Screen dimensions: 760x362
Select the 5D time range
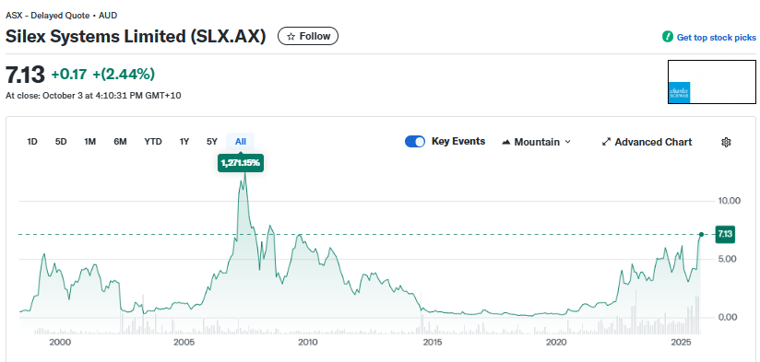[61, 142]
